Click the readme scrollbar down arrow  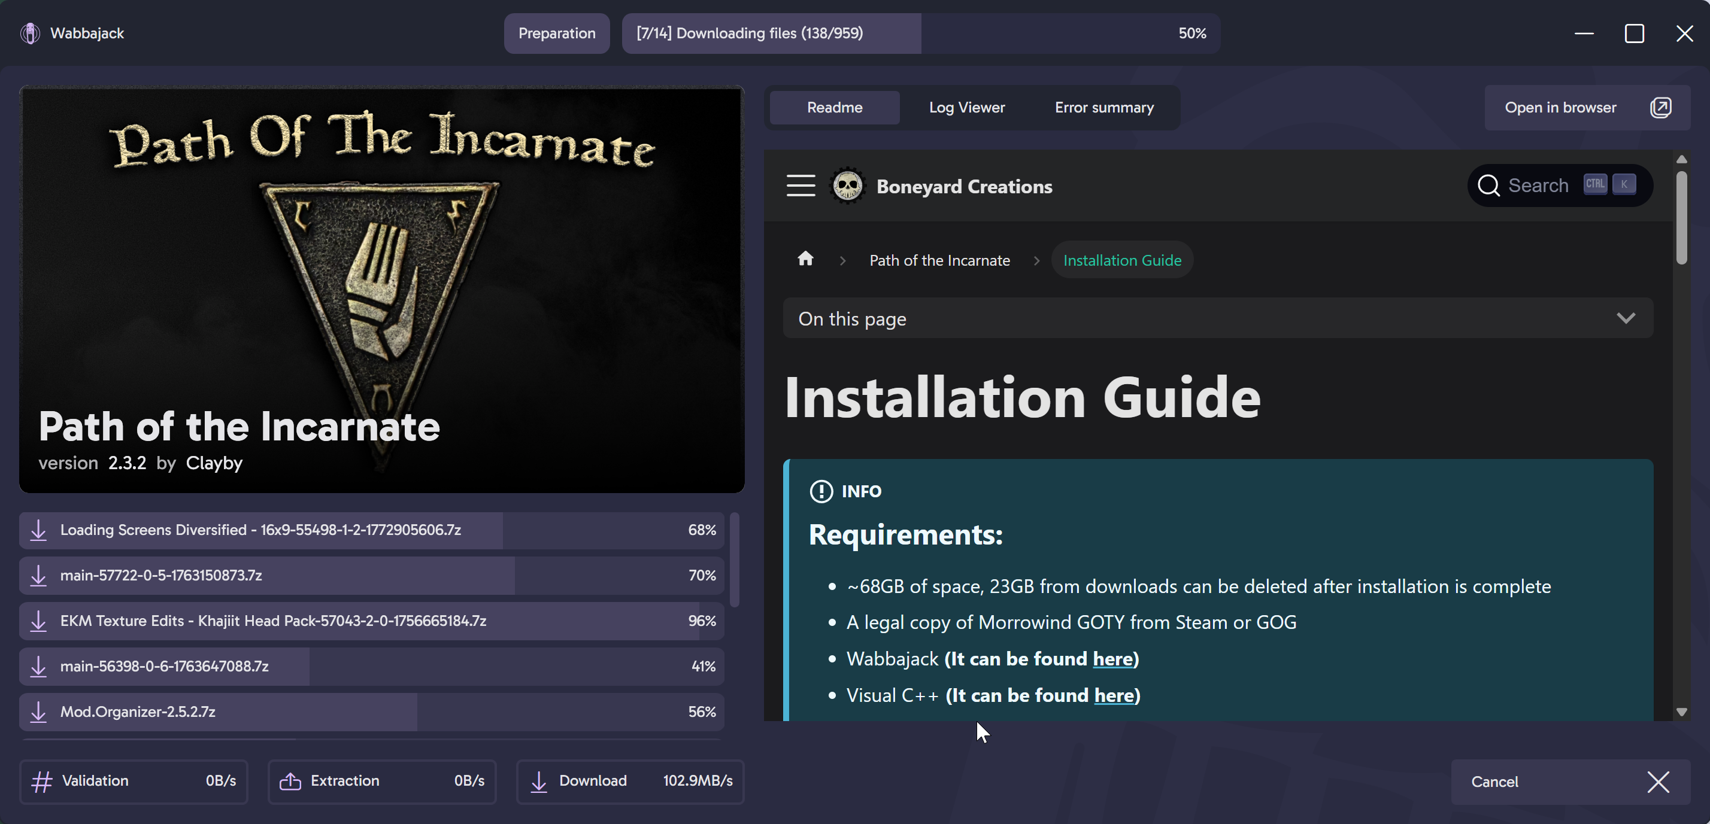coord(1681,712)
